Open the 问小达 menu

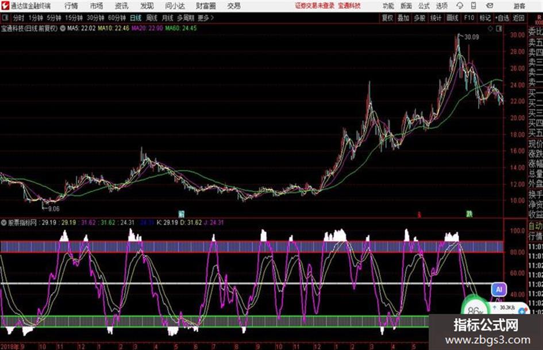pos(175,6)
